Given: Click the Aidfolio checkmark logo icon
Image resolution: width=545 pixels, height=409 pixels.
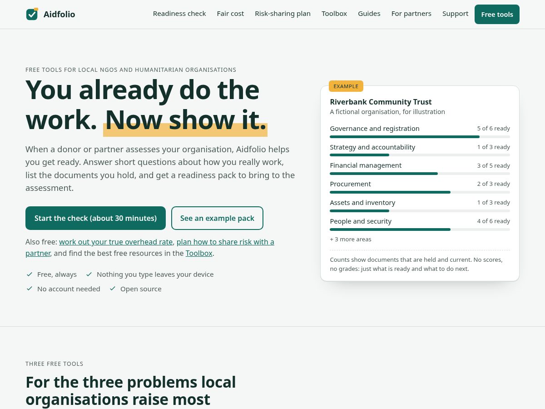Looking at the screenshot, I should click(x=32, y=14).
